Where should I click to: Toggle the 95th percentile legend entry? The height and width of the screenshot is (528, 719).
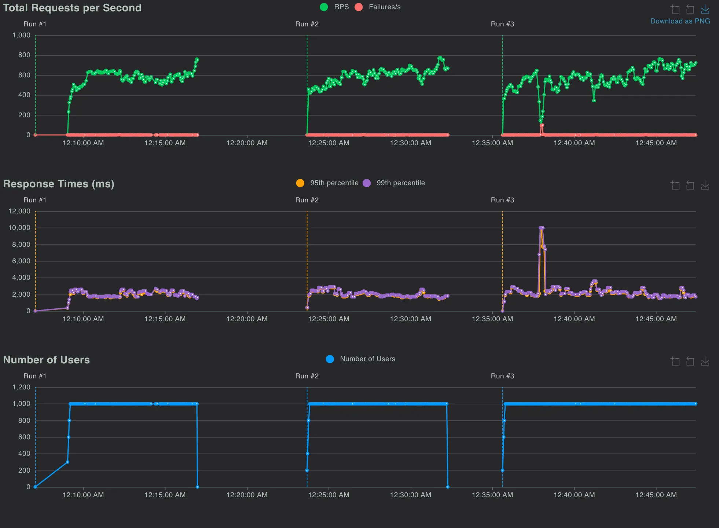[x=334, y=183]
